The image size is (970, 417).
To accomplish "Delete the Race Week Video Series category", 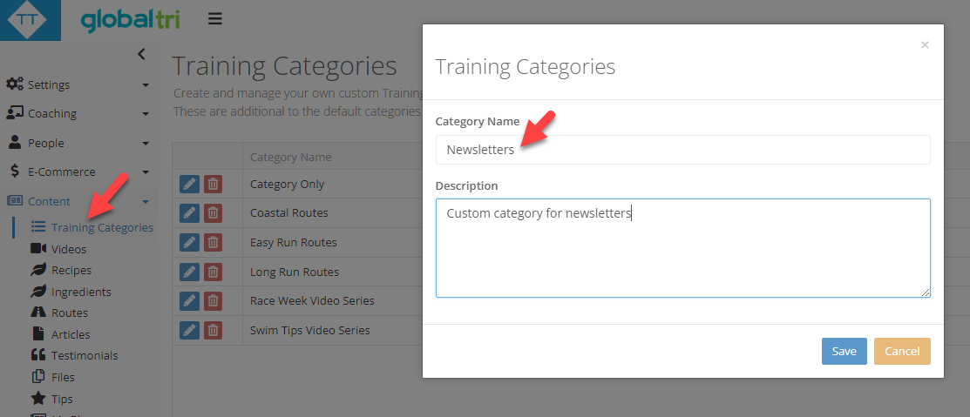I will tap(213, 301).
